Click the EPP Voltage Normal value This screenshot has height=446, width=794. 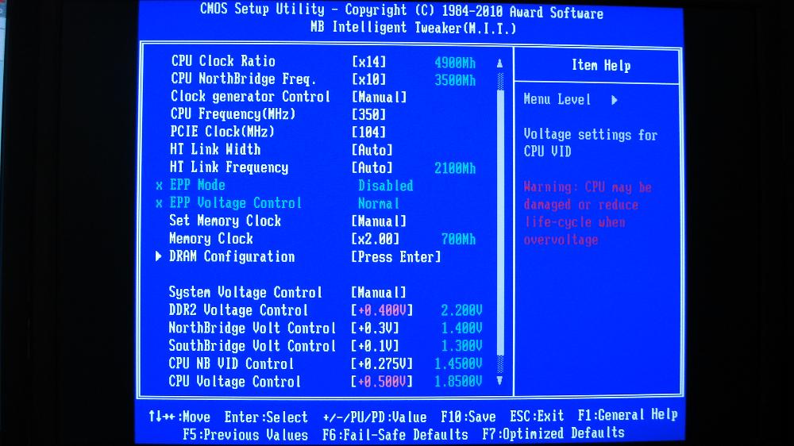[379, 203]
